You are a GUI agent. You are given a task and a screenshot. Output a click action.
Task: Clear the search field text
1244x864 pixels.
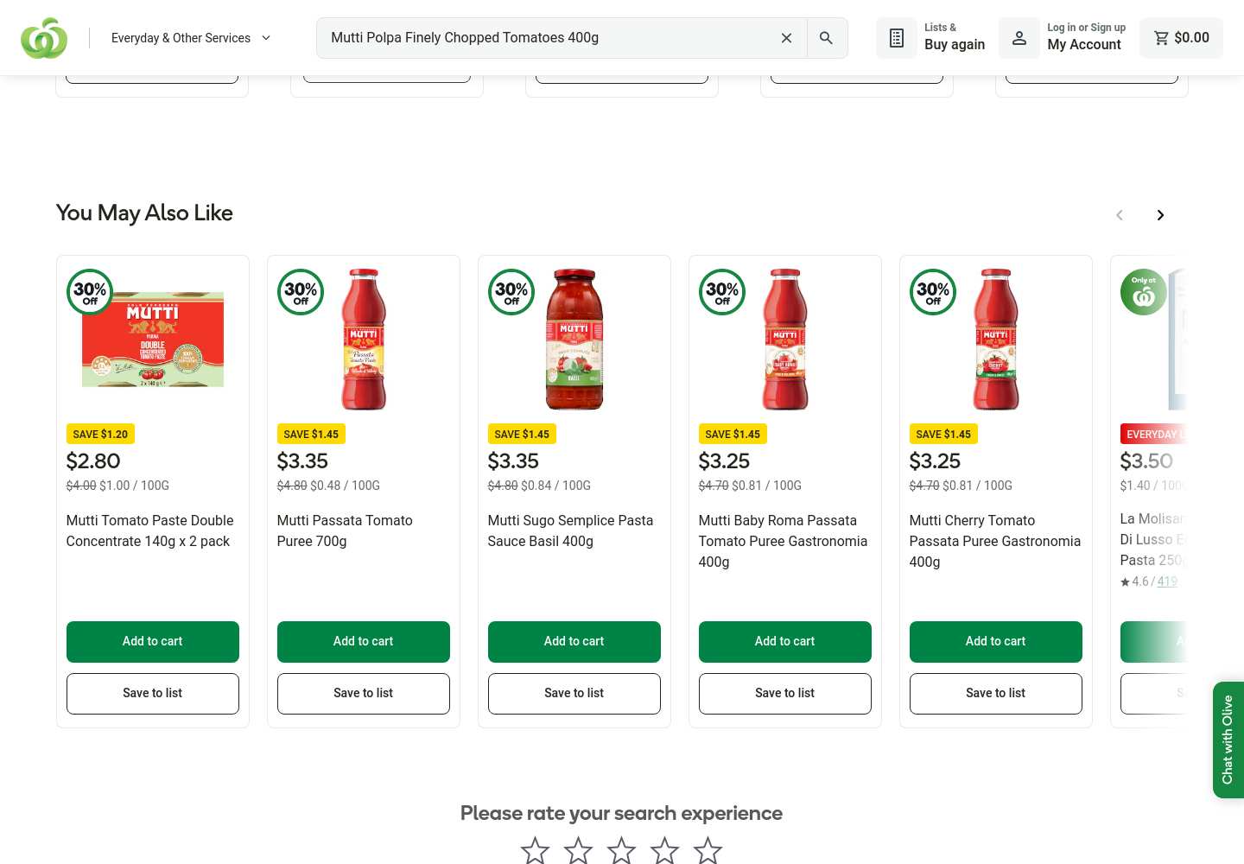tap(786, 38)
